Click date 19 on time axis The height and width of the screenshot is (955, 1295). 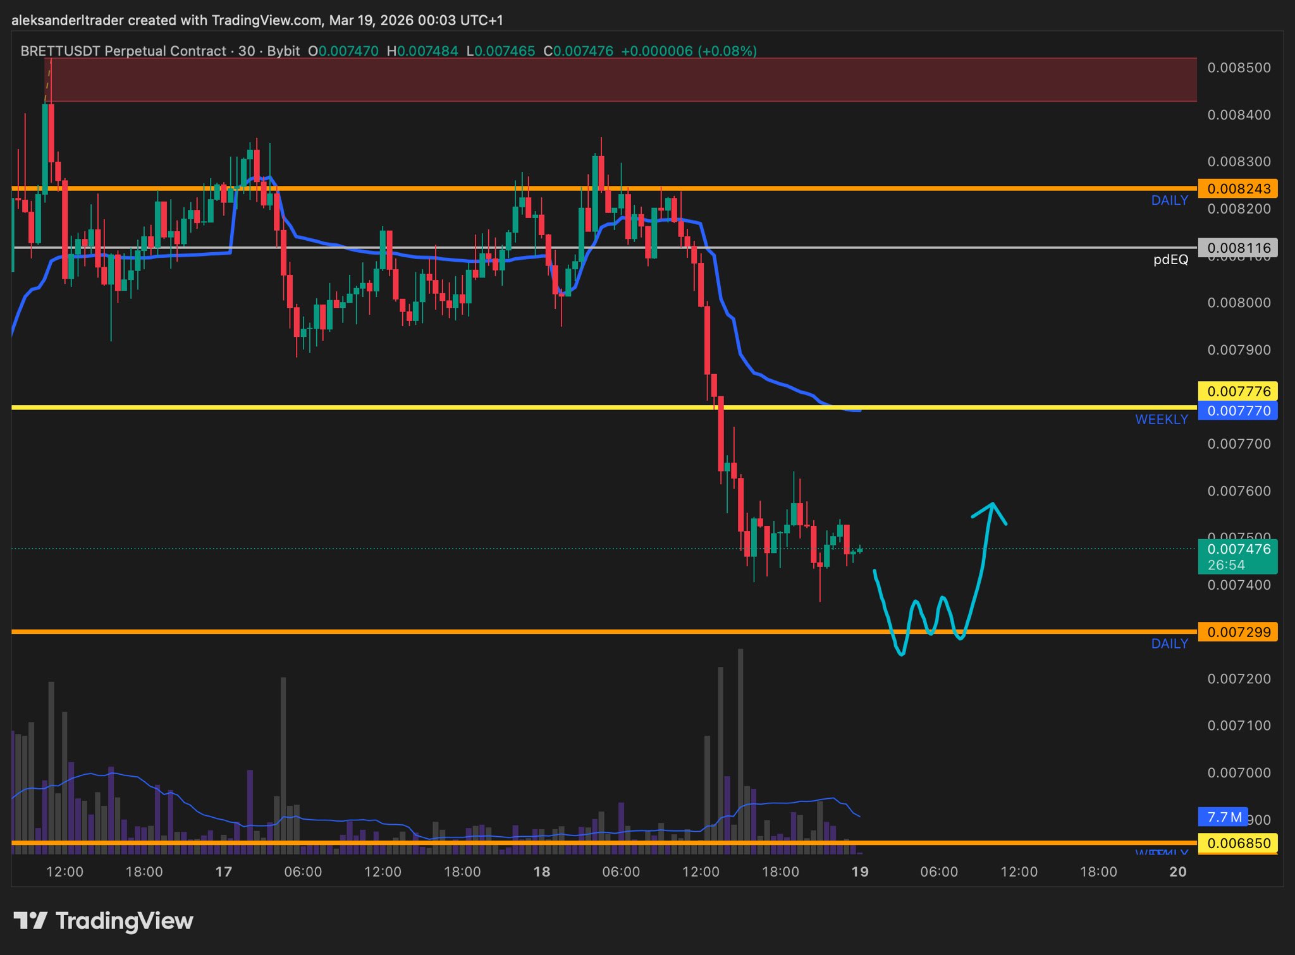(859, 872)
